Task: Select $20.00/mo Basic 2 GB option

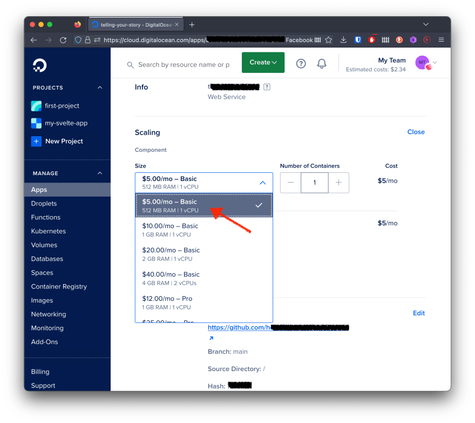Action: (x=204, y=254)
